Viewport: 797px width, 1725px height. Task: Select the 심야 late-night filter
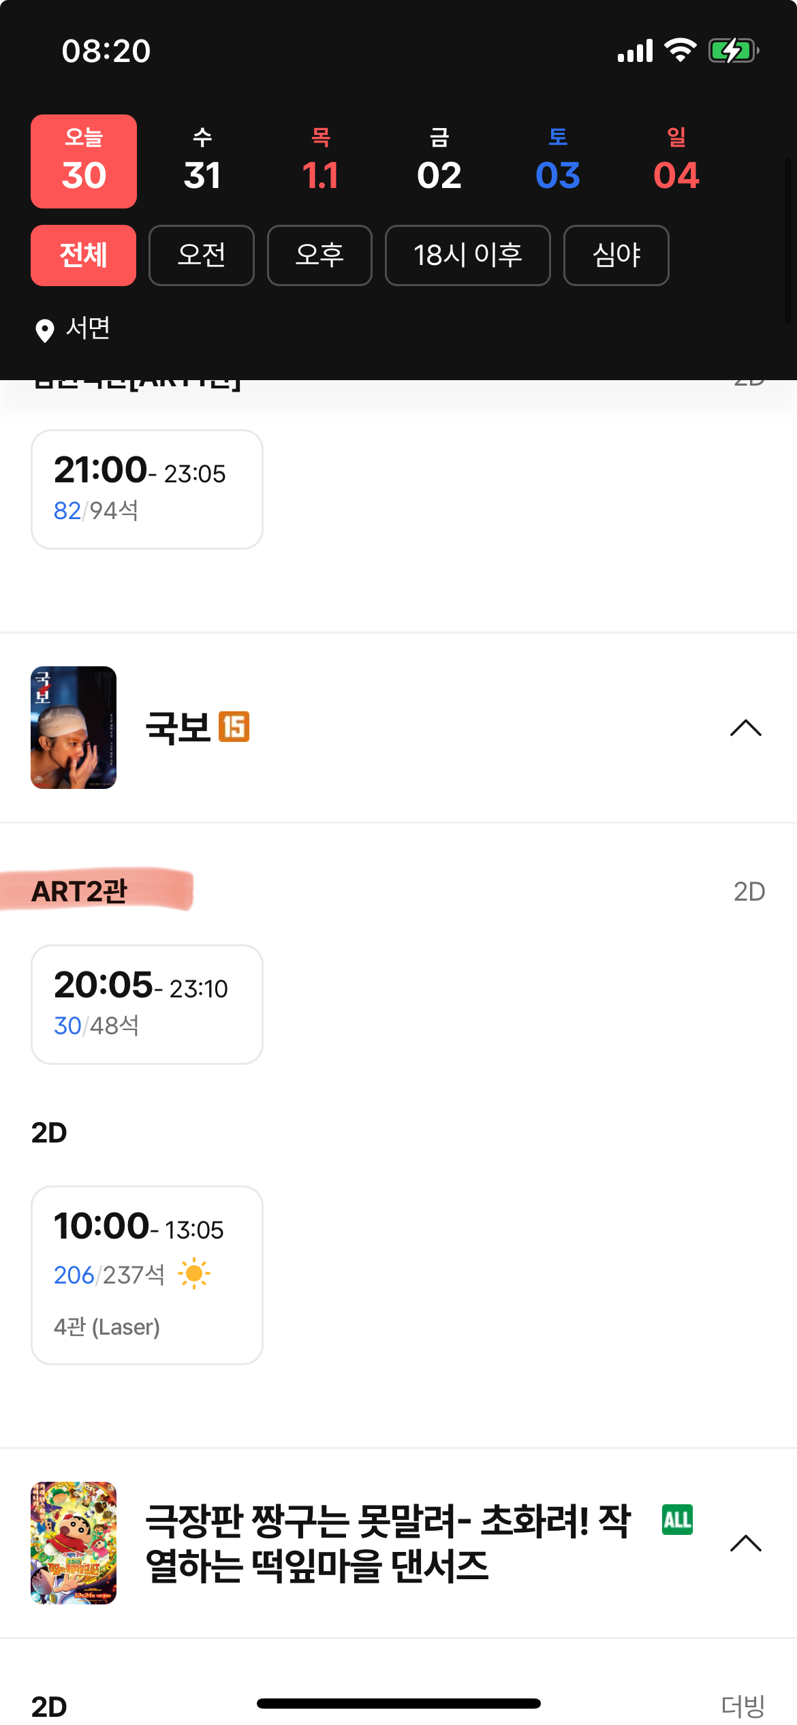click(616, 255)
